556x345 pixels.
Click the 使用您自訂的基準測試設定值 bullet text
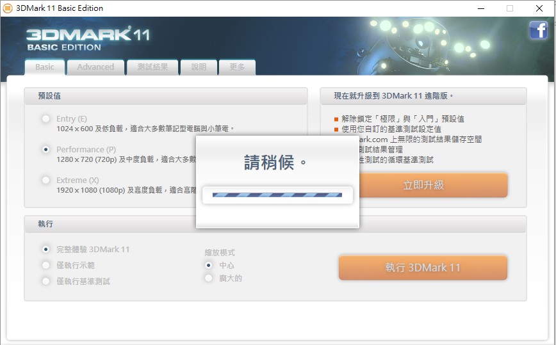tap(391, 129)
